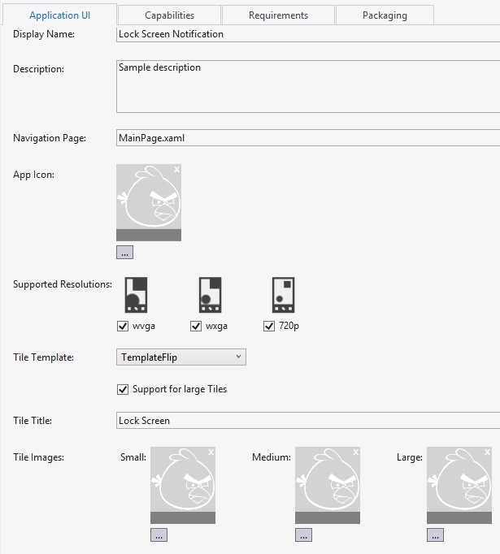Open the Tile Template dropdown

click(181, 357)
